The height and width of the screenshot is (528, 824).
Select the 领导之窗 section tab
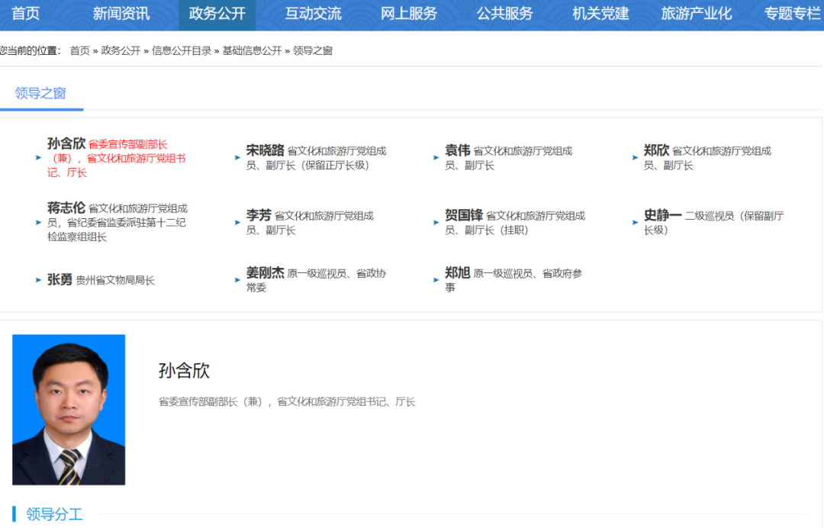(41, 94)
